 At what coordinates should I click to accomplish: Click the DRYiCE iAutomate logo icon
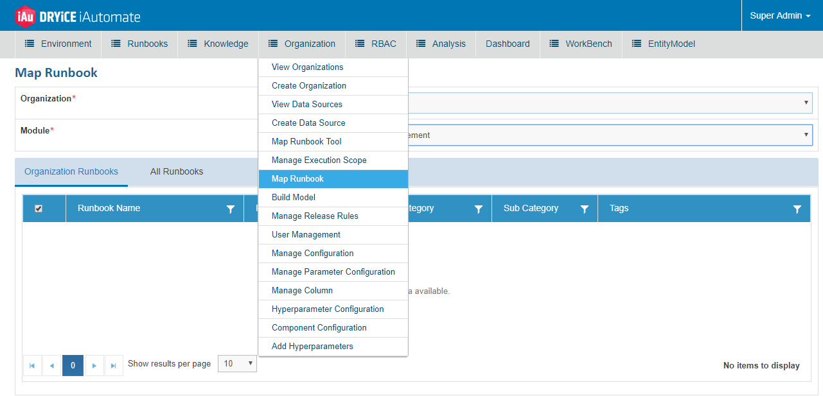point(24,16)
